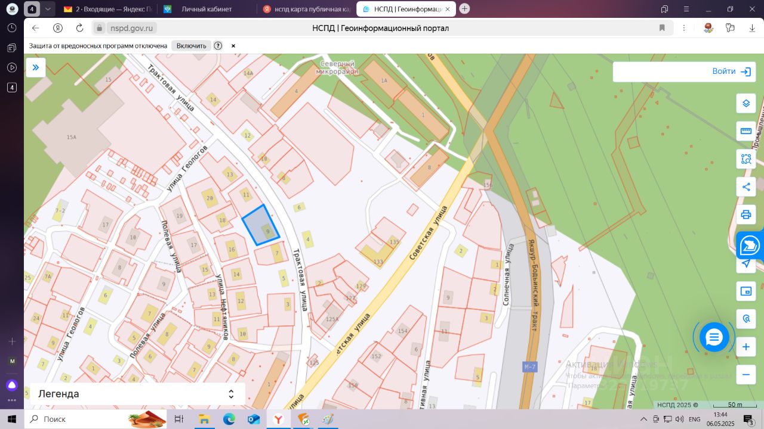Dismiss the malware protection notification bar

coord(233,46)
